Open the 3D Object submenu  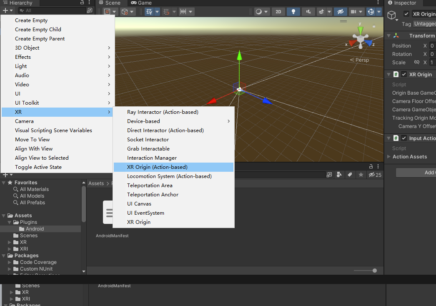(x=58, y=48)
